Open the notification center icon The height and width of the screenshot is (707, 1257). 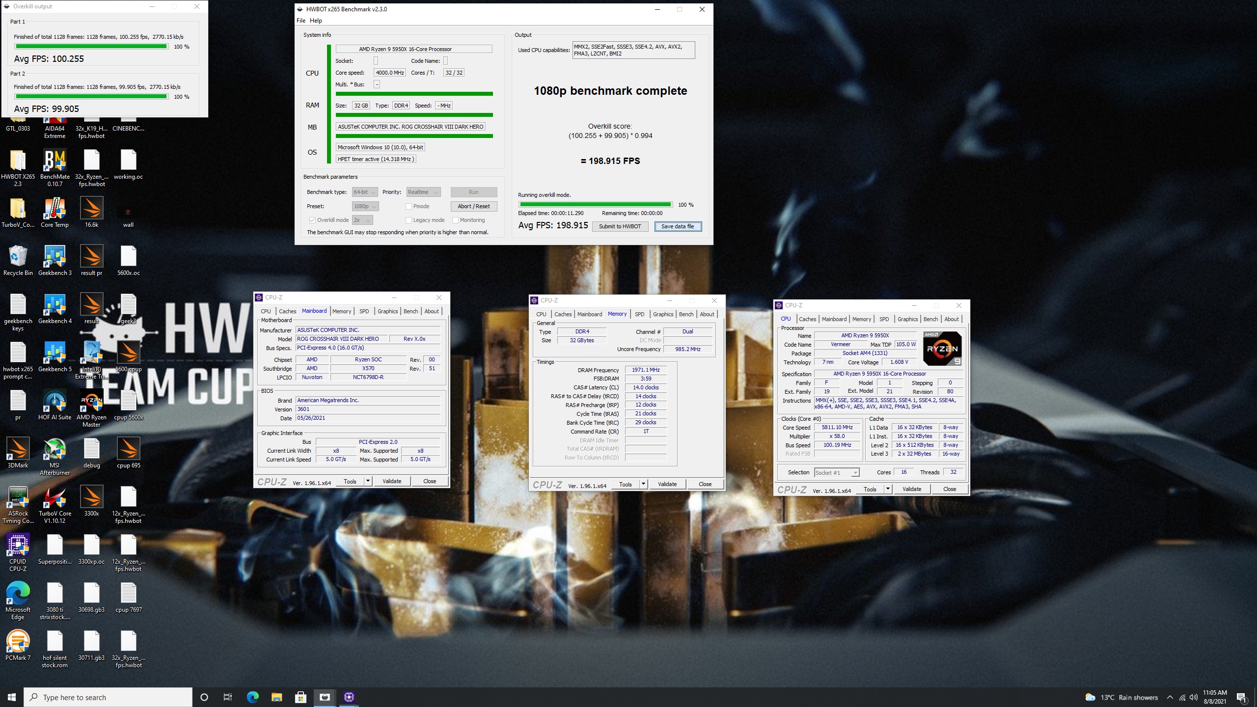(x=1241, y=697)
